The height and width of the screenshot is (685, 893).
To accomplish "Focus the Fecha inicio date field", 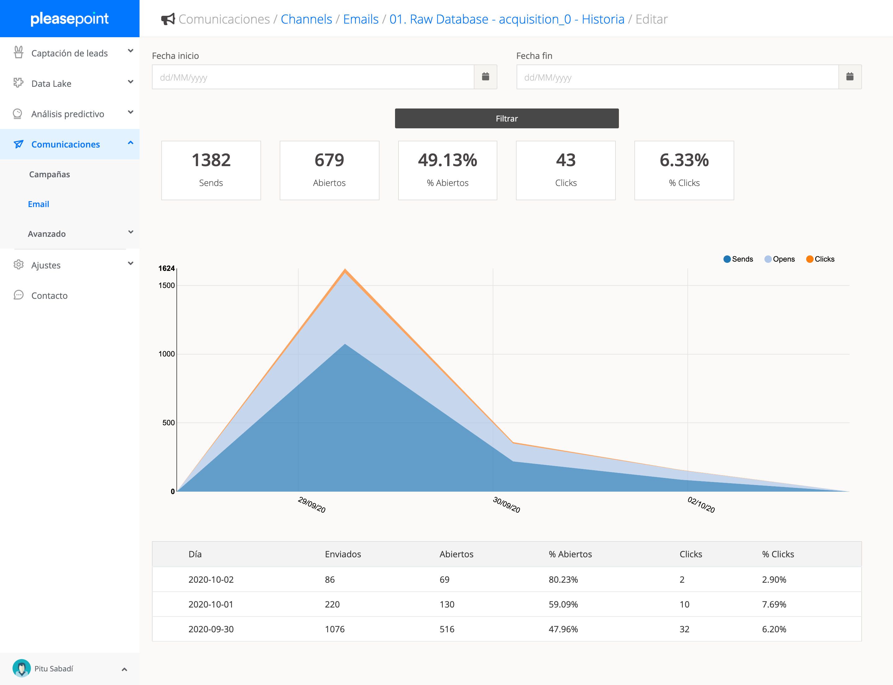I will click(313, 77).
